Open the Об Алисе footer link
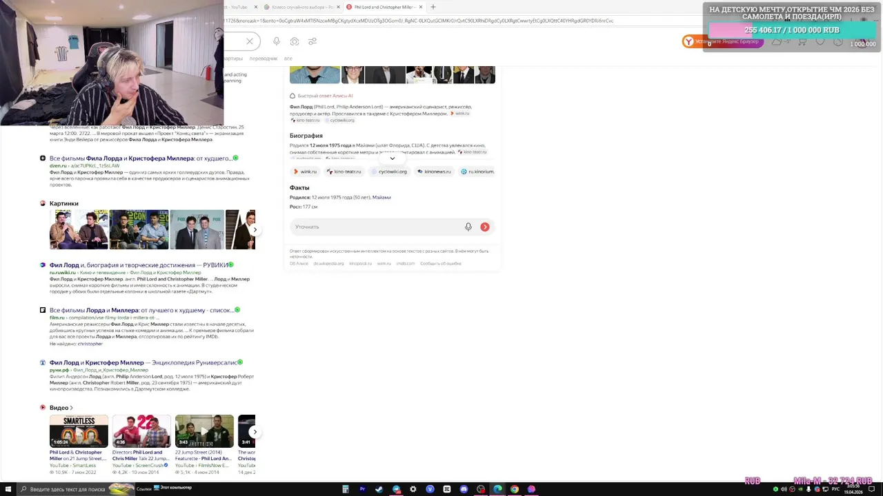Screen dimensions: 883x496 point(299,264)
